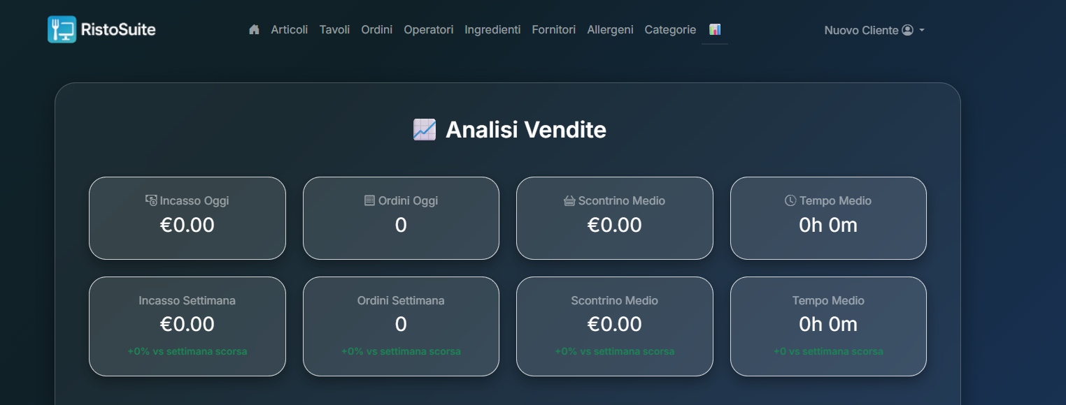Open the Ingredienti section
This screenshot has height=405, width=1066.
coord(492,29)
